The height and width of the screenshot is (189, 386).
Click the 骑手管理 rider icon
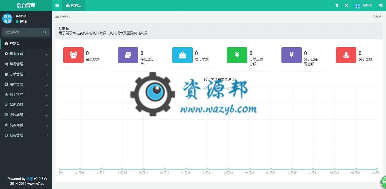(6, 94)
